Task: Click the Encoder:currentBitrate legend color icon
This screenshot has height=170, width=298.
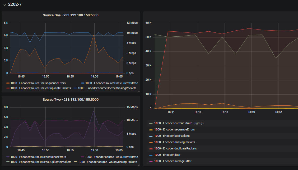Action: (x=151, y=123)
